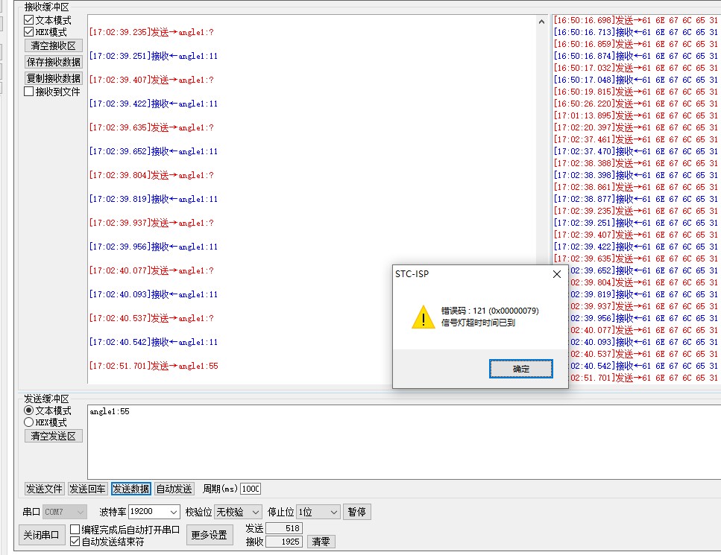Toggle 编程完成后自动打开串口 checkbox
721x555 pixels.
coord(75,529)
